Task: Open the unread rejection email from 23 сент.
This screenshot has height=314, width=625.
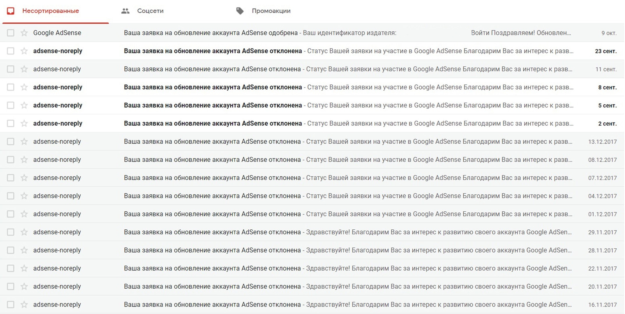Action: pyautogui.click(x=213, y=51)
